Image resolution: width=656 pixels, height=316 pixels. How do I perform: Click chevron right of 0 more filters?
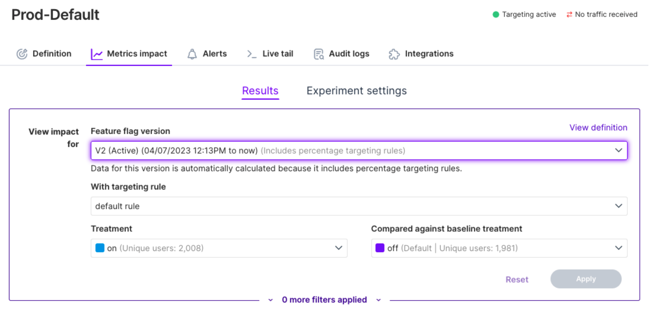379,300
